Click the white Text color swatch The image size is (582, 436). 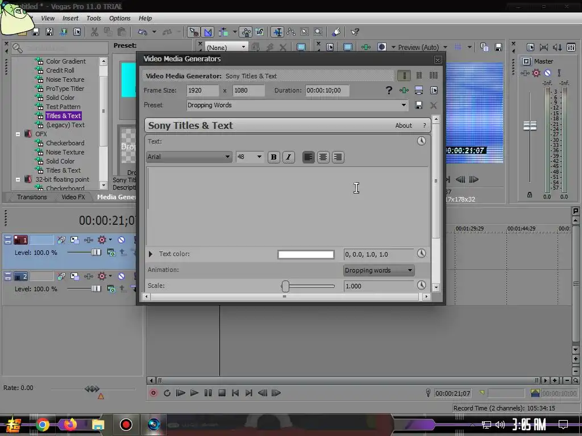pyautogui.click(x=306, y=254)
